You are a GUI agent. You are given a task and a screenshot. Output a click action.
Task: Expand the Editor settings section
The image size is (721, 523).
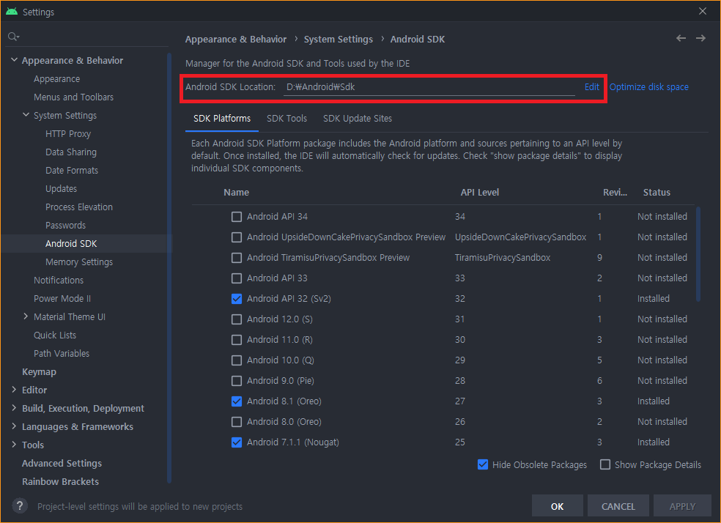pos(14,390)
